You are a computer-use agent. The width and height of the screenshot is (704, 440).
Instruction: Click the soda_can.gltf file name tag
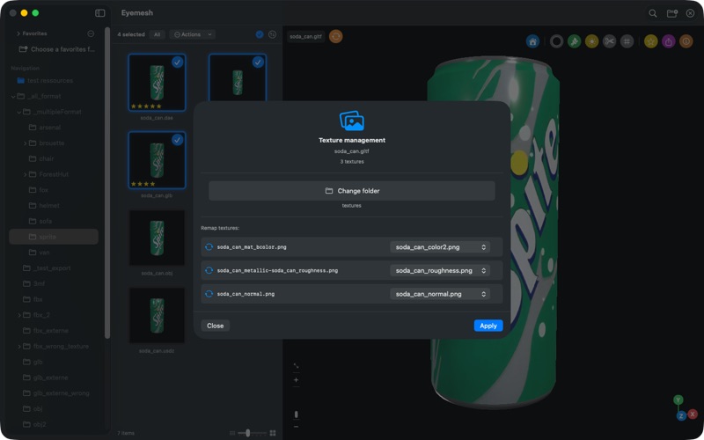pyautogui.click(x=305, y=36)
